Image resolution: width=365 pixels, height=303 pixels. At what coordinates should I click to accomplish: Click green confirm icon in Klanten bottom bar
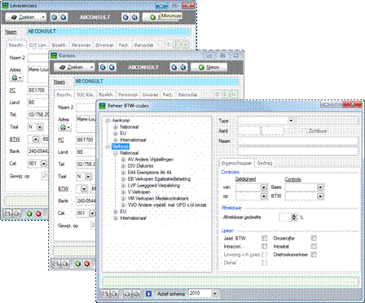78,263
